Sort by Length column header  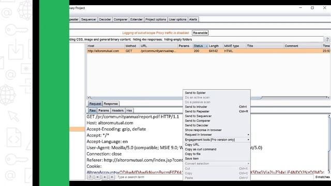point(216,46)
